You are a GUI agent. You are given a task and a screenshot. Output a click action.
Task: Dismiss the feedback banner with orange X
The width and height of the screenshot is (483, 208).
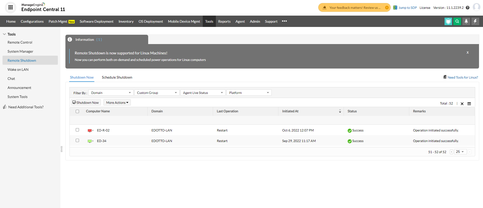pos(387,8)
